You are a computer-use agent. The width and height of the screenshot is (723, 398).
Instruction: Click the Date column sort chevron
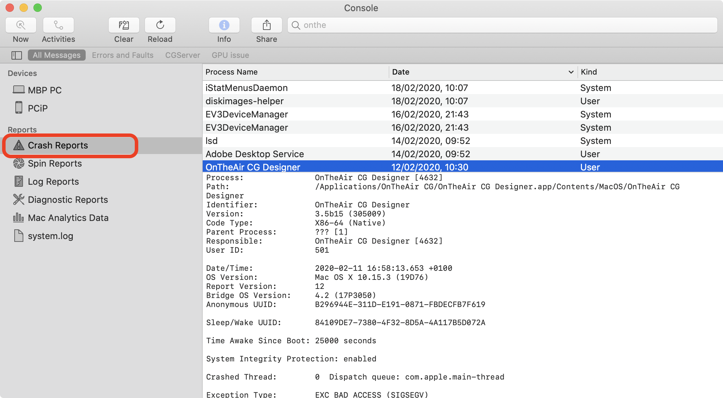(x=571, y=72)
